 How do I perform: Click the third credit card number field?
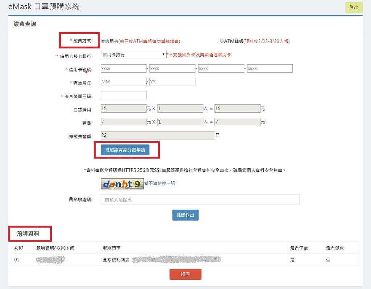coord(221,68)
